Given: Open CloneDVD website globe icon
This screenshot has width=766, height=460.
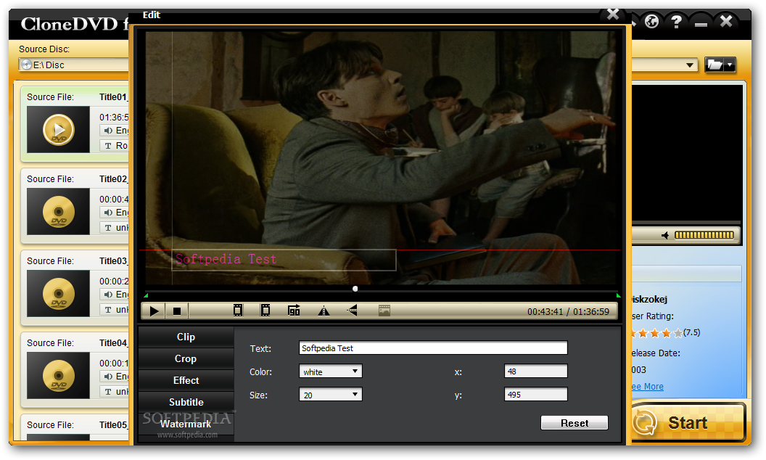Looking at the screenshot, I should (x=651, y=22).
